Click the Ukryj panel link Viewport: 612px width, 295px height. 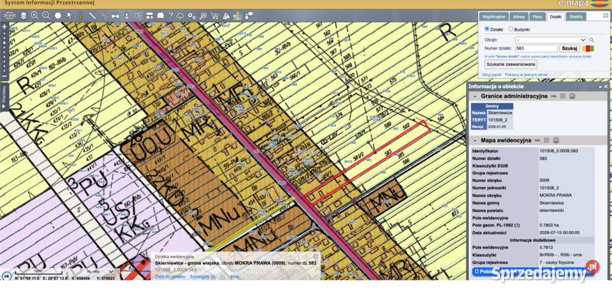point(492,75)
